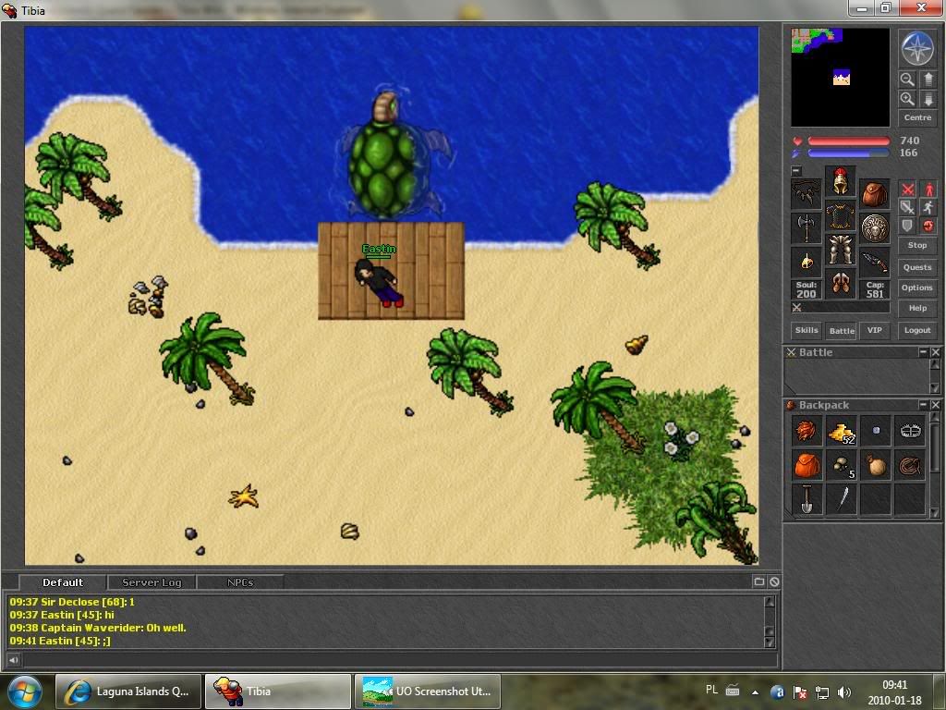Collapse the inventory panel with minus button
The image size is (946, 710).
pyautogui.click(x=796, y=171)
